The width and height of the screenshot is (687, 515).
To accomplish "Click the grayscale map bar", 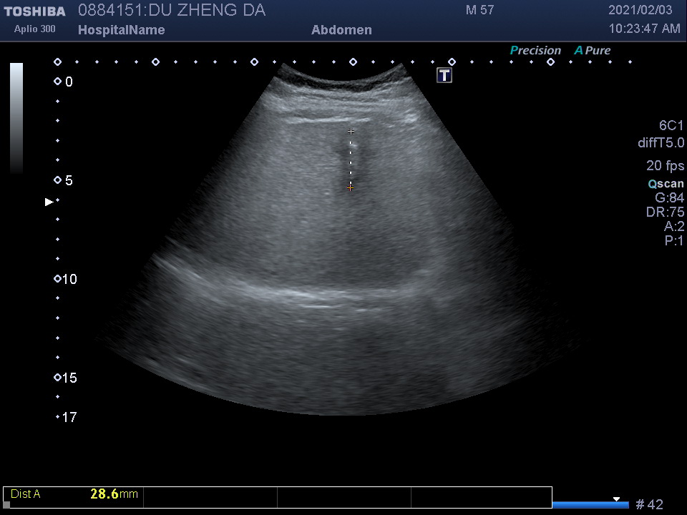I will tap(16, 118).
